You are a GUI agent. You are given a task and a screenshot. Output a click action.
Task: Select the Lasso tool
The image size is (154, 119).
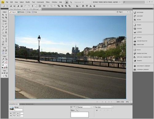click(x=6, y=24)
